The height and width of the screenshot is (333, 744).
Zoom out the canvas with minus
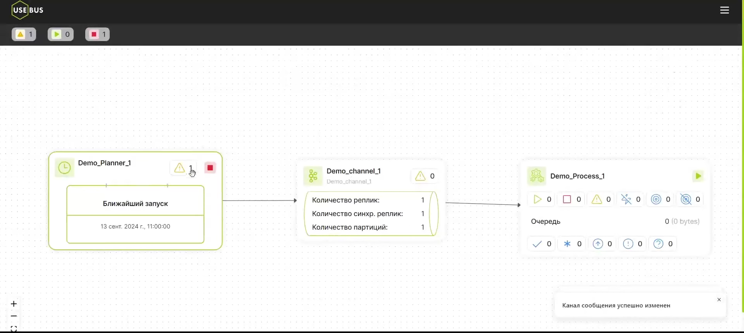(14, 316)
